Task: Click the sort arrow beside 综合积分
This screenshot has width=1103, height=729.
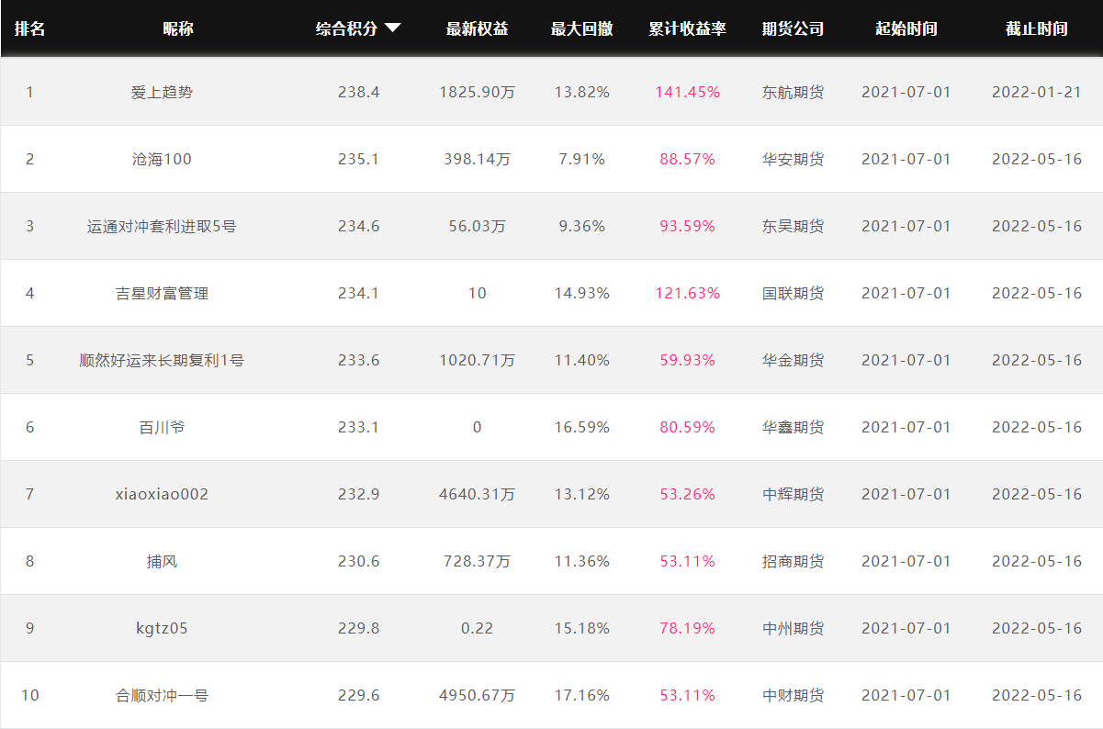Action: pos(392,28)
